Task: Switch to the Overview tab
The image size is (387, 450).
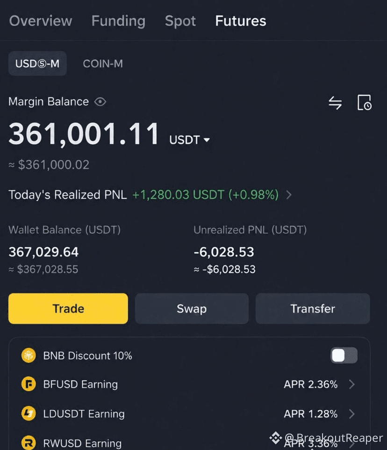Action: click(x=40, y=21)
